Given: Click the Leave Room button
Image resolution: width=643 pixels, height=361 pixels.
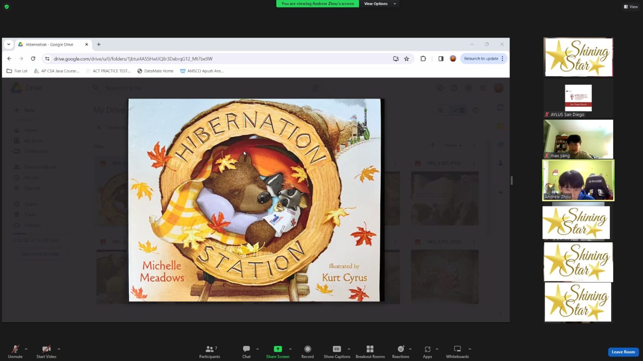Looking at the screenshot, I should point(623,352).
